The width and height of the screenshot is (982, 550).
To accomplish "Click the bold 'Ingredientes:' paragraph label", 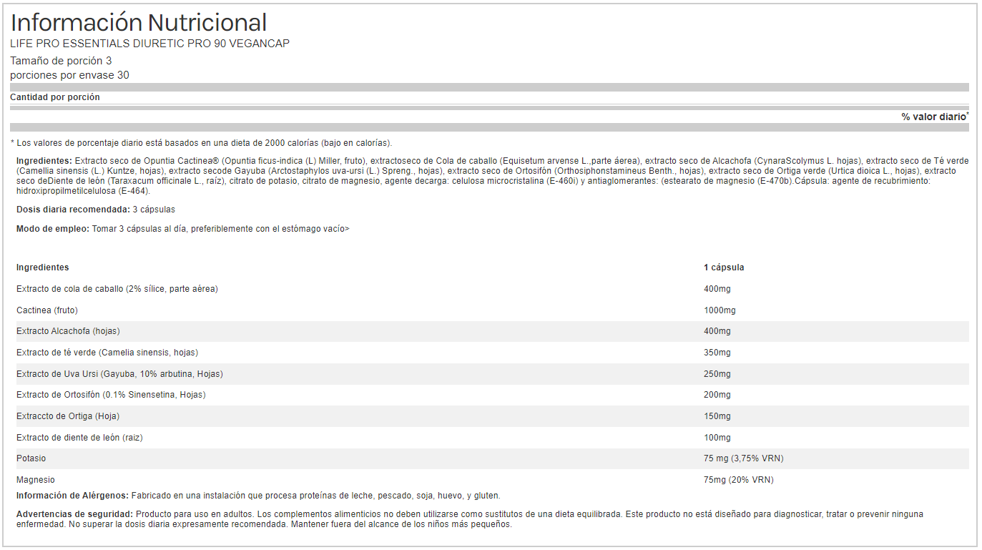I will tap(44, 162).
